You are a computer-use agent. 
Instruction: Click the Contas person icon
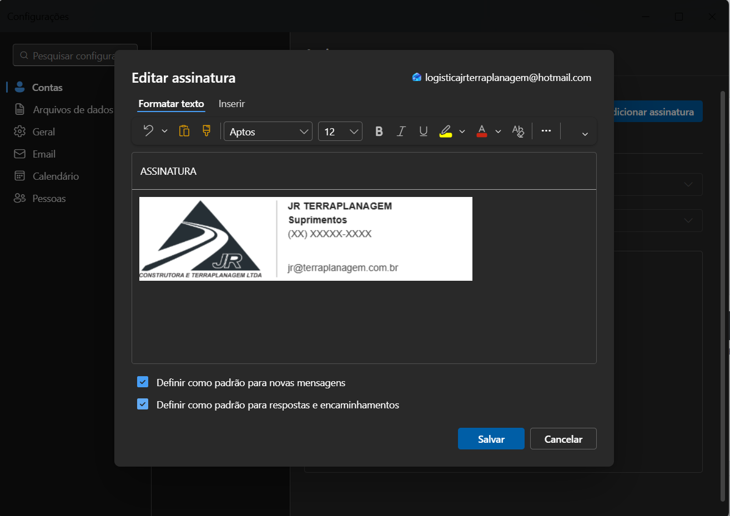coord(20,87)
